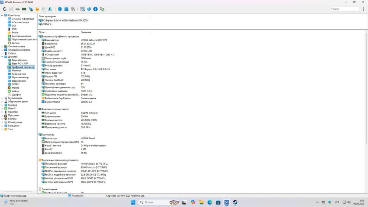368x207 pixels.
Task: Open Відео PCI / AGP tree item
Action: coord(20,64)
